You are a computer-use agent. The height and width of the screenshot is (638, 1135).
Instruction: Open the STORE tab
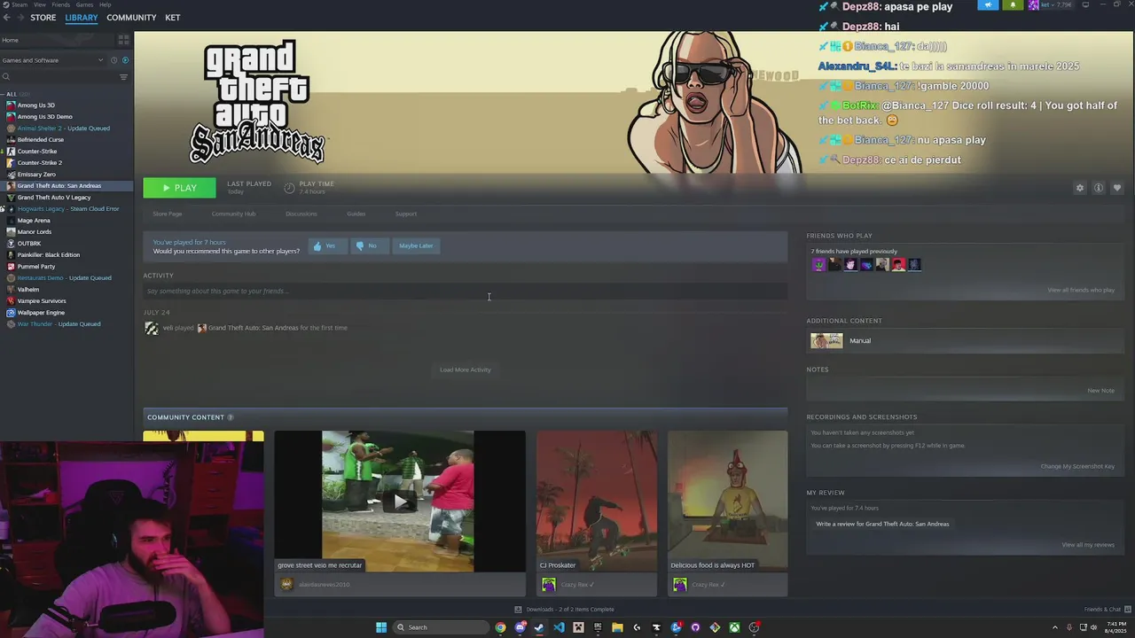pos(43,18)
